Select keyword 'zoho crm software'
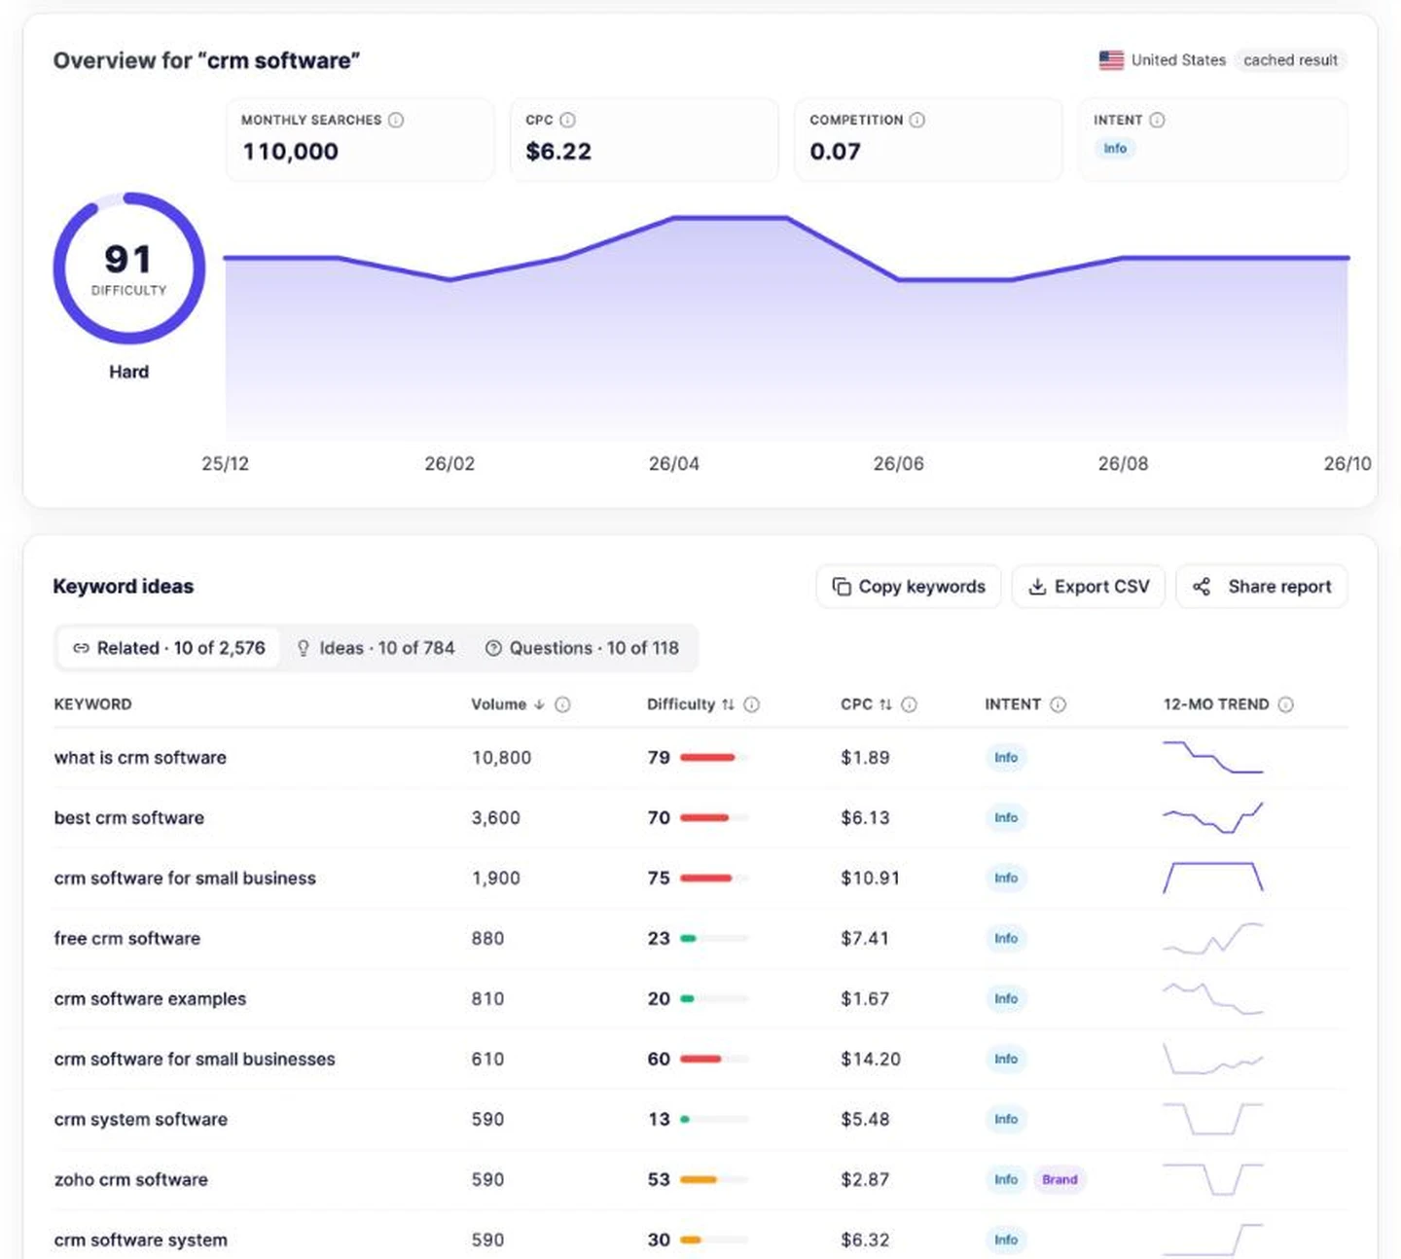1401x1259 pixels. coord(131,1180)
